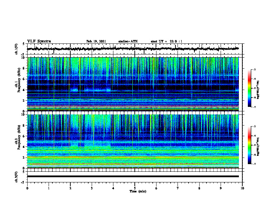This screenshot has height=211, width=273.
Task: Select ch.2 "Frequency (kHz)" axis label
Action: pyautogui.click(x=19, y=137)
